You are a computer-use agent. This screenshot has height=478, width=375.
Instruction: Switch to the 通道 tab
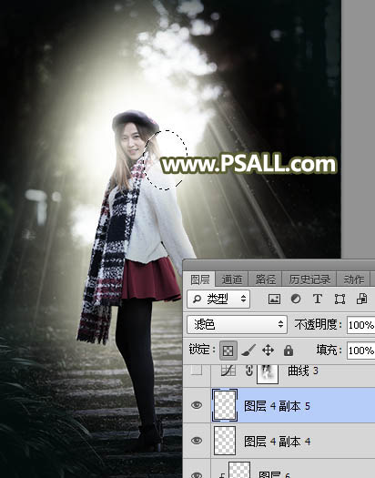pyautogui.click(x=232, y=280)
